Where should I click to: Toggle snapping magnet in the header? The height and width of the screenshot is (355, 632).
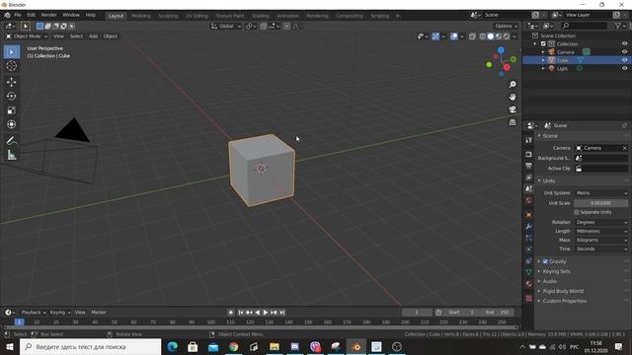point(264,27)
